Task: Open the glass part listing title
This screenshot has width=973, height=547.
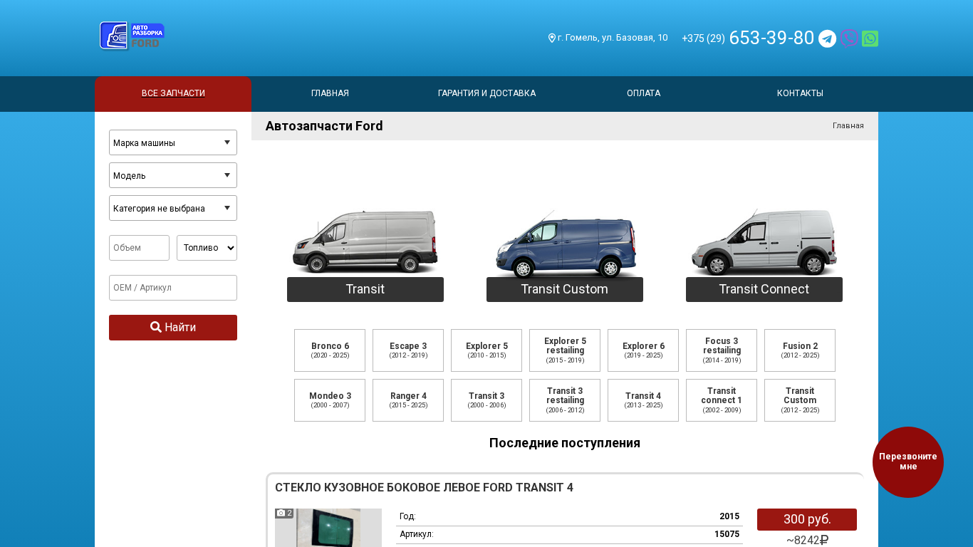Action: coord(424,488)
